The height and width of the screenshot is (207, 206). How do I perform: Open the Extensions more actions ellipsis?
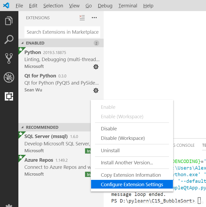tap(94, 18)
